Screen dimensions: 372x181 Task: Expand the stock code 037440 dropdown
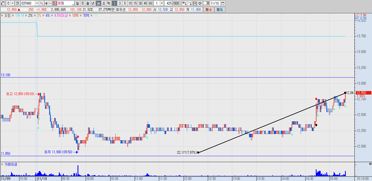point(37,3)
